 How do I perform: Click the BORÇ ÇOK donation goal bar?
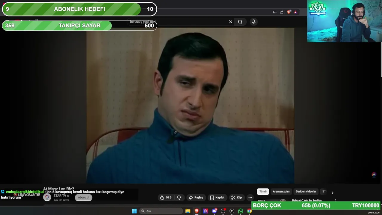pyautogui.click(x=316, y=205)
